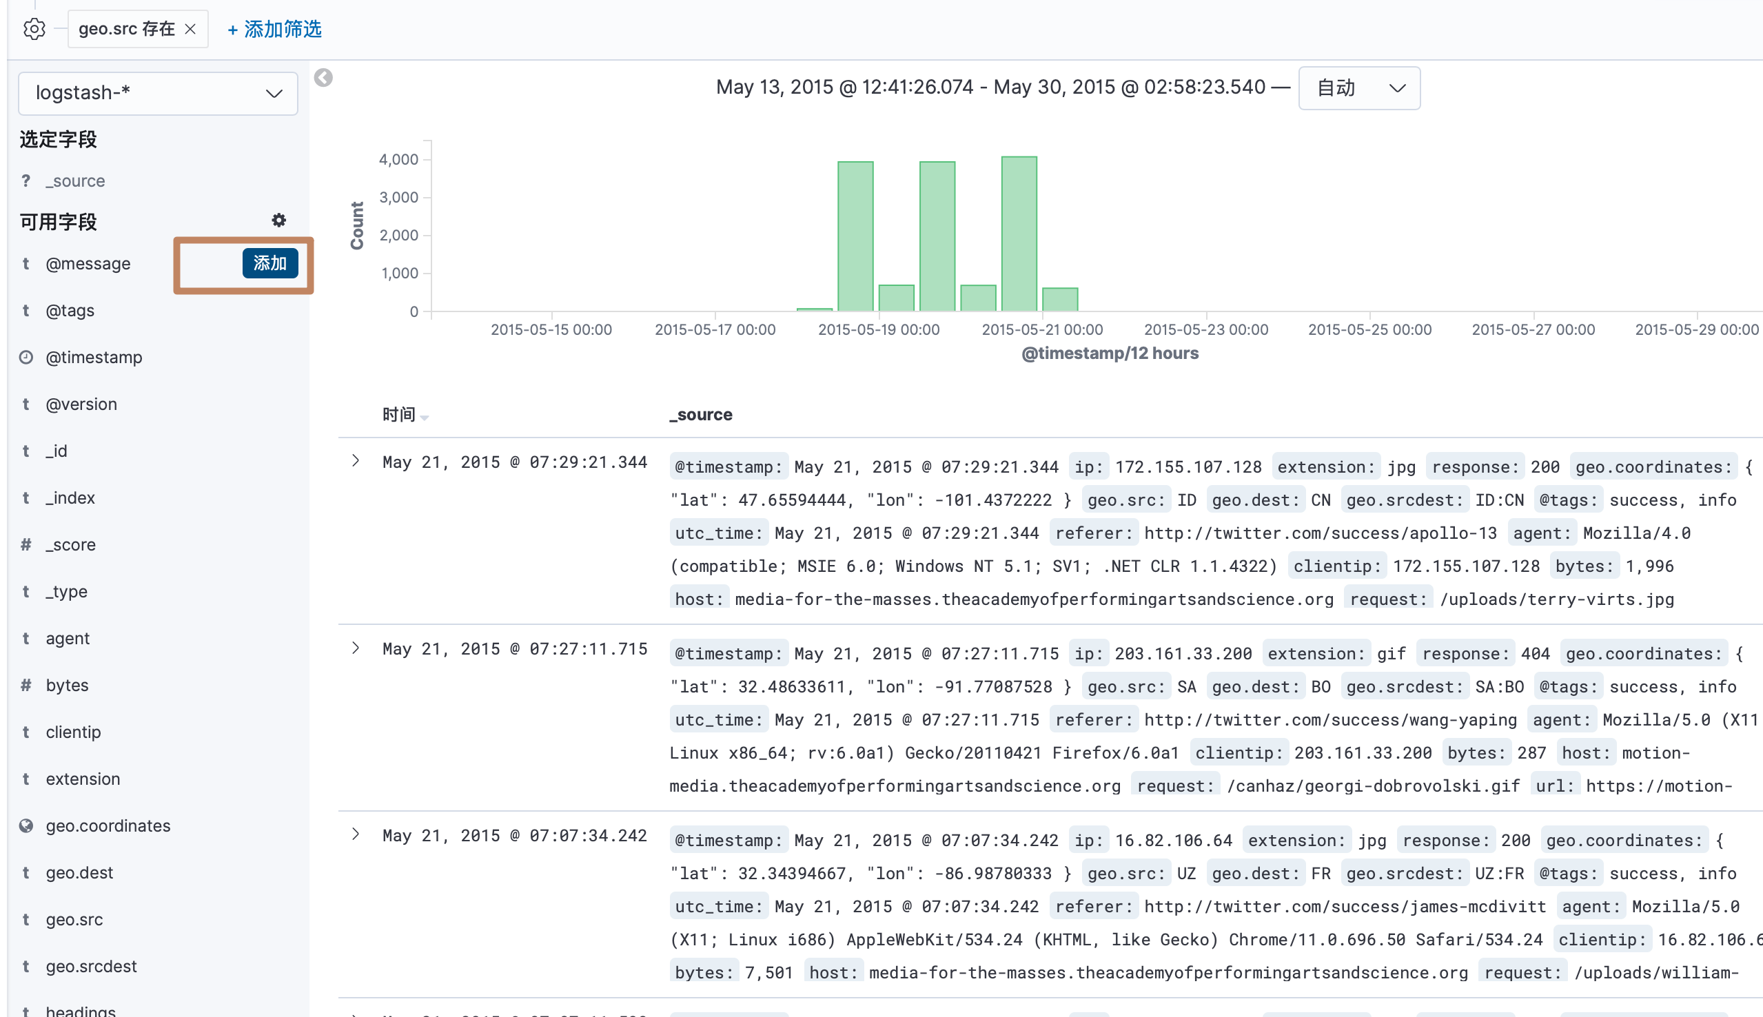
Task: Click the geo.coordinates globe icon
Action: tap(26, 826)
